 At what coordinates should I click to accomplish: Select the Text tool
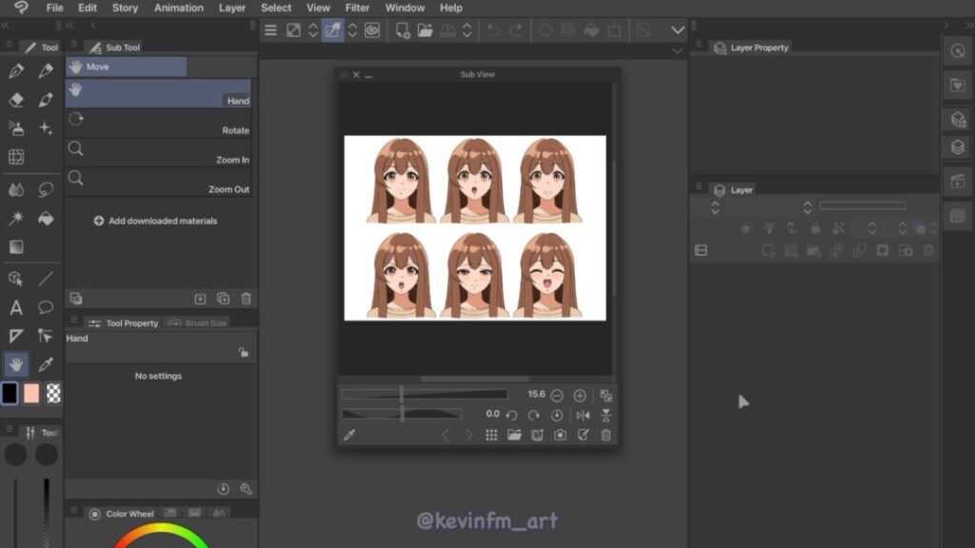click(x=16, y=307)
